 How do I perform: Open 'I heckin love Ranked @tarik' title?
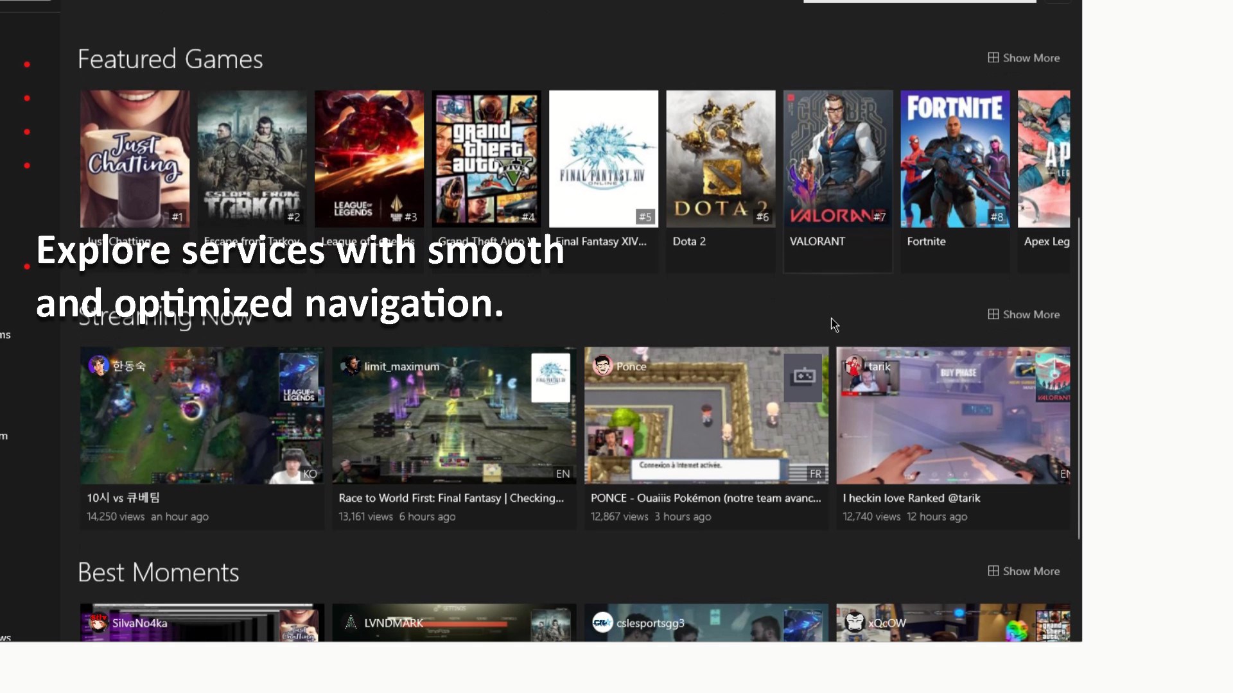click(911, 498)
